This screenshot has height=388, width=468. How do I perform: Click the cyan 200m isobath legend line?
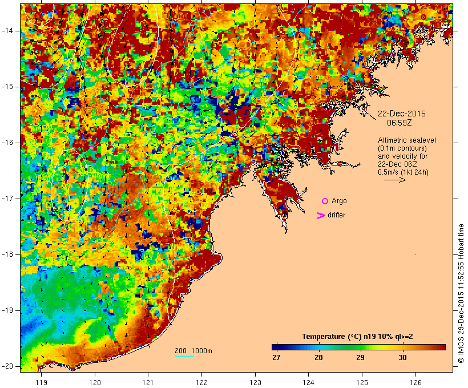pyautogui.click(x=184, y=356)
